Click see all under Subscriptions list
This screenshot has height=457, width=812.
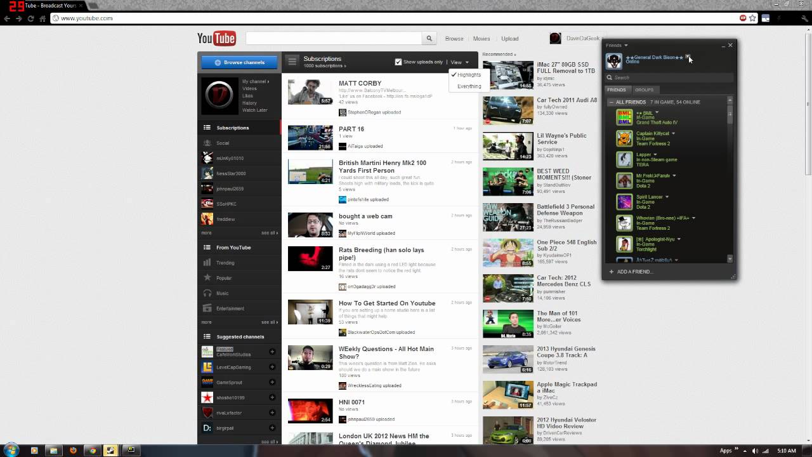pos(270,233)
